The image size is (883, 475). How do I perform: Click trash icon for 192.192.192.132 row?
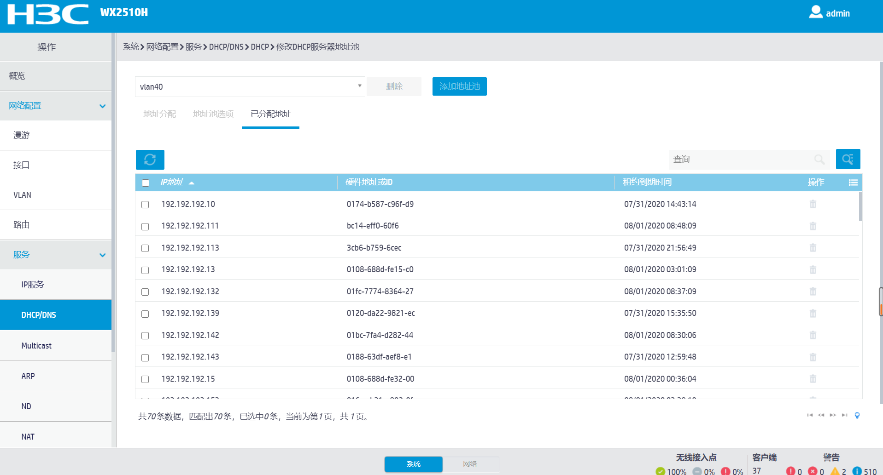[x=813, y=291]
